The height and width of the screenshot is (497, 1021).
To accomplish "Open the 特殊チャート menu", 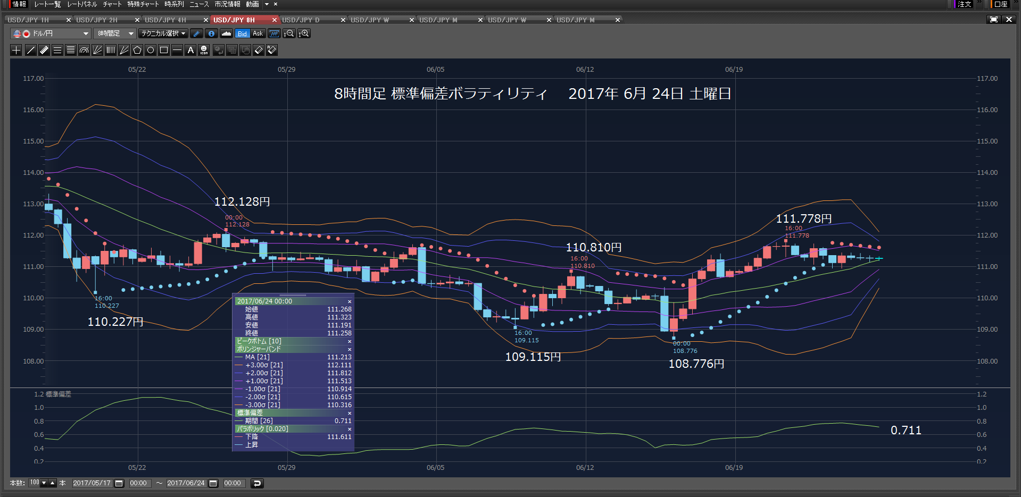I will [143, 4].
